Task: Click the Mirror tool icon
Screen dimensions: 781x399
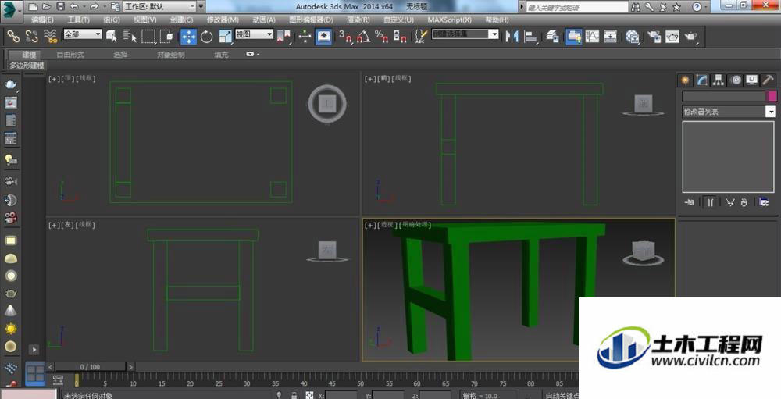Action: click(512, 36)
